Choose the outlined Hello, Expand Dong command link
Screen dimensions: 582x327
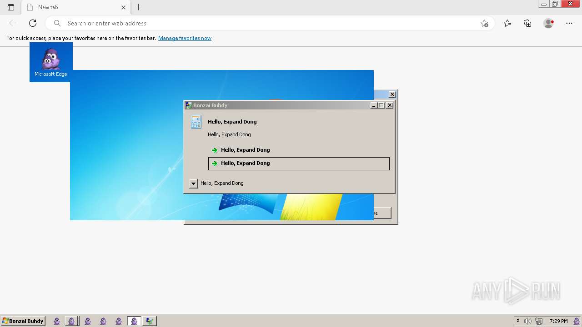pos(299,163)
